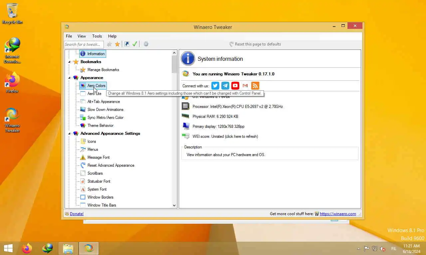Click the Windows Start button
This screenshot has width=426, height=255.
tap(8, 248)
